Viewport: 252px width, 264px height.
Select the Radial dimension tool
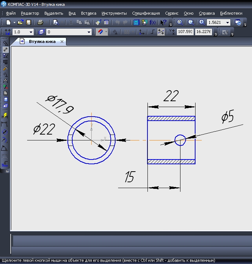[4, 140]
